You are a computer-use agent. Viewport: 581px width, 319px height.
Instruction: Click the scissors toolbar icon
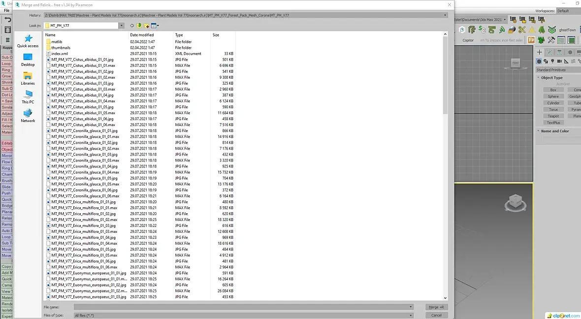coord(522,30)
